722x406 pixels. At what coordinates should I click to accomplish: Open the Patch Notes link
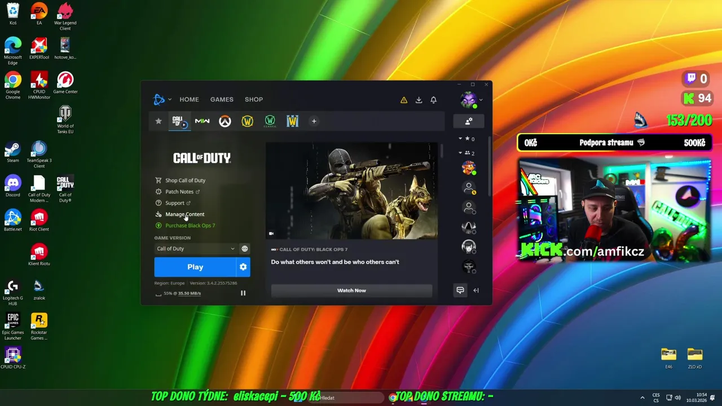tap(179, 192)
